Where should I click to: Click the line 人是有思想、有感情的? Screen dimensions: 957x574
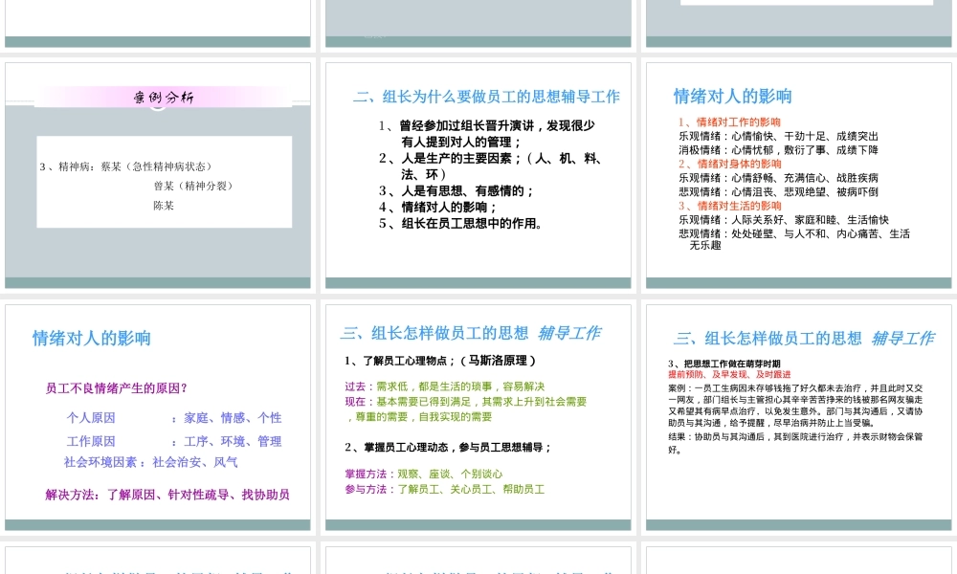456,191
